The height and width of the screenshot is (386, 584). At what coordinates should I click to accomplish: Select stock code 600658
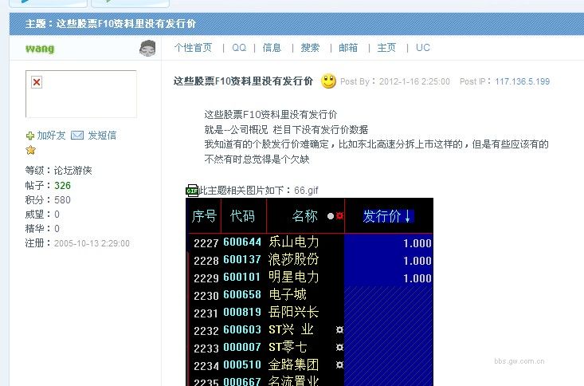pos(242,294)
